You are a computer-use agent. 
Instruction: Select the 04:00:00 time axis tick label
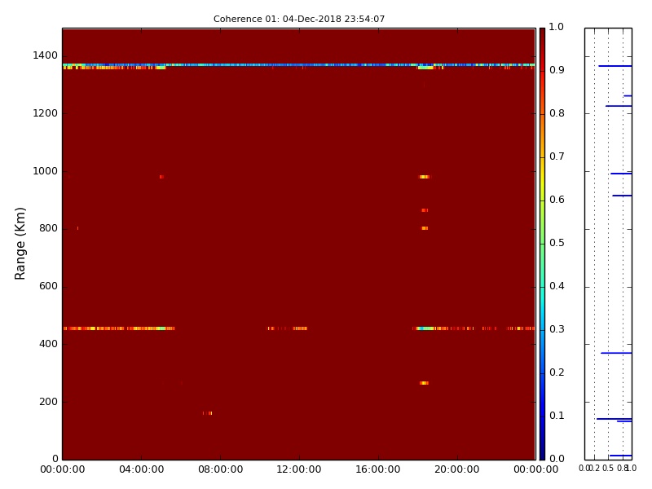[141, 469]
